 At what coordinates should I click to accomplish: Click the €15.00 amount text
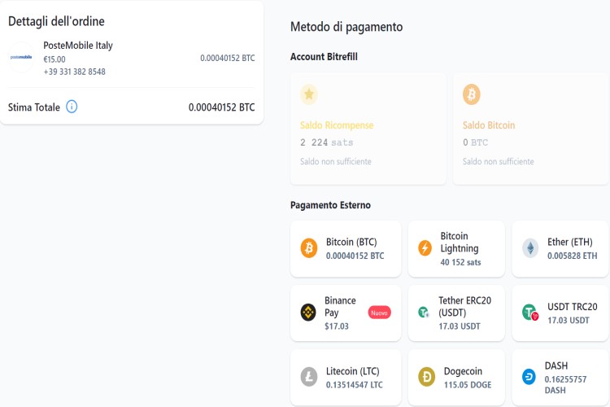click(x=54, y=59)
